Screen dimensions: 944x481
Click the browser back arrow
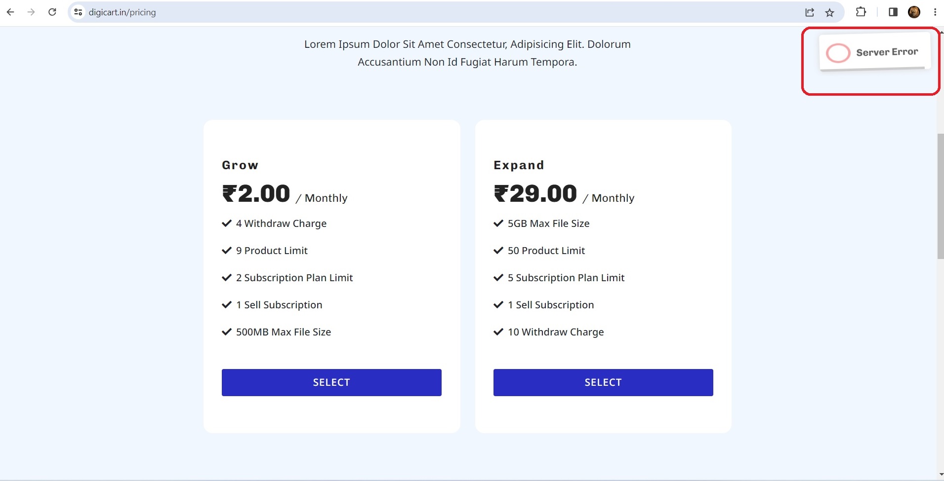pyautogui.click(x=10, y=12)
